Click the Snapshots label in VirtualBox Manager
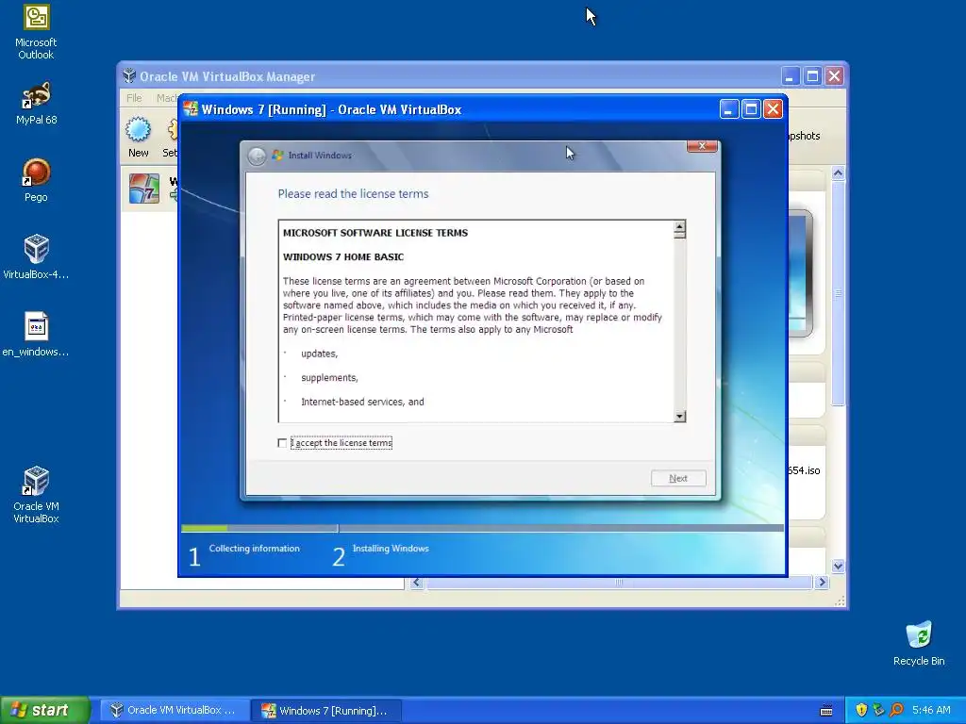The height and width of the screenshot is (724, 966). point(804,136)
